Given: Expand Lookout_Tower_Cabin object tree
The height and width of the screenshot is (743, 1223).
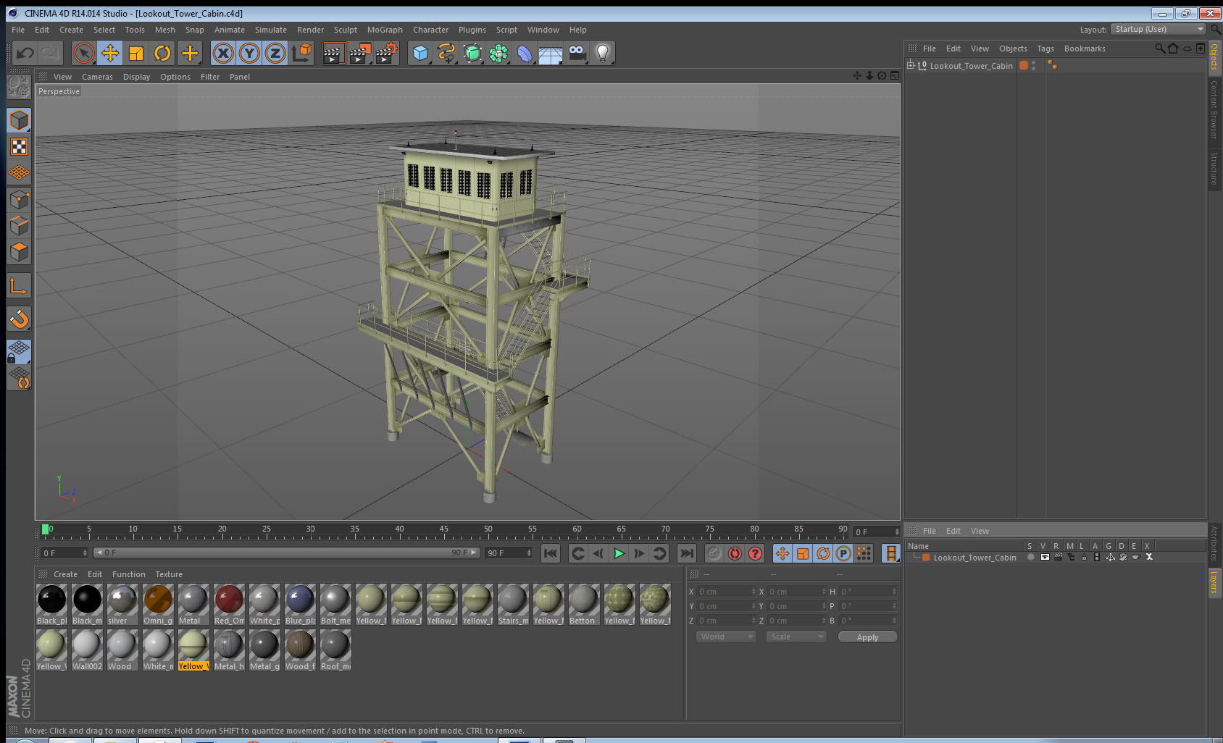Looking at the screenshot, I should pyautogui.click(x=911, y=65).
